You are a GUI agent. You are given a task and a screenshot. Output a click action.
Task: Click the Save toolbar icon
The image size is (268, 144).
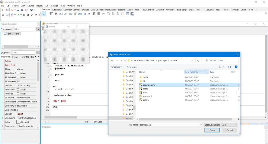[x=18, y=10]
